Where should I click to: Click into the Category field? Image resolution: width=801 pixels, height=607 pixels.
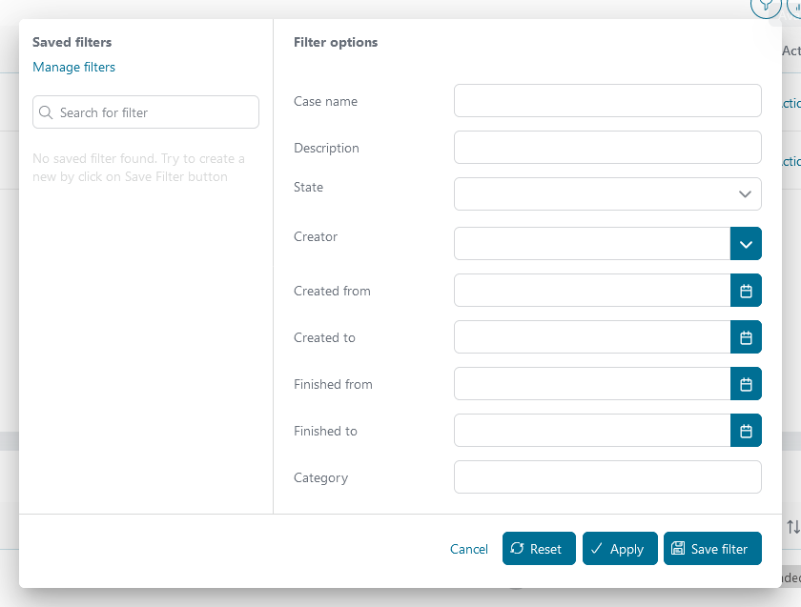pos(607,477)
